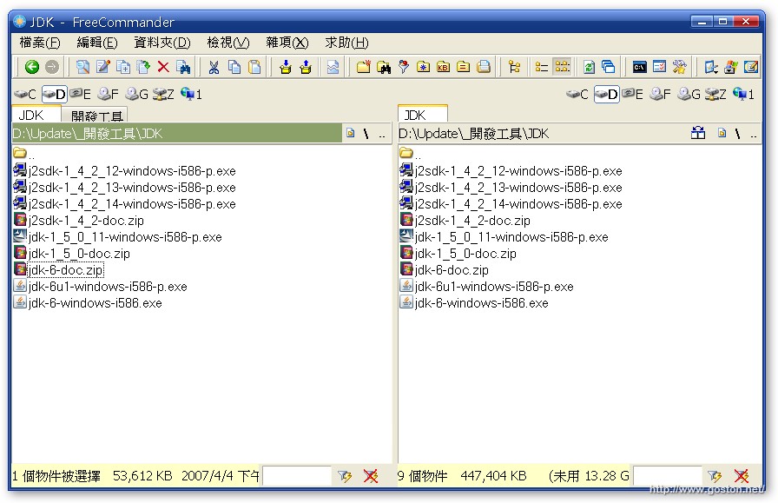Click the unpack archive icon

pos(306,67)
